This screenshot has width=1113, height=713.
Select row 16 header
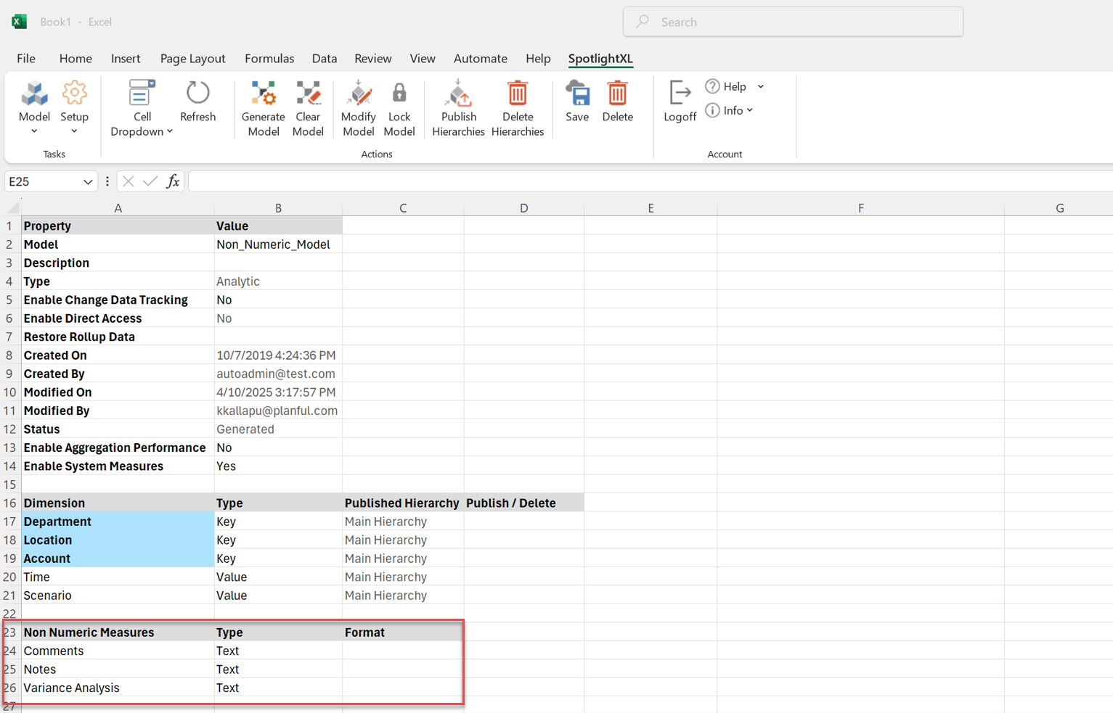[x=10, y=503]
